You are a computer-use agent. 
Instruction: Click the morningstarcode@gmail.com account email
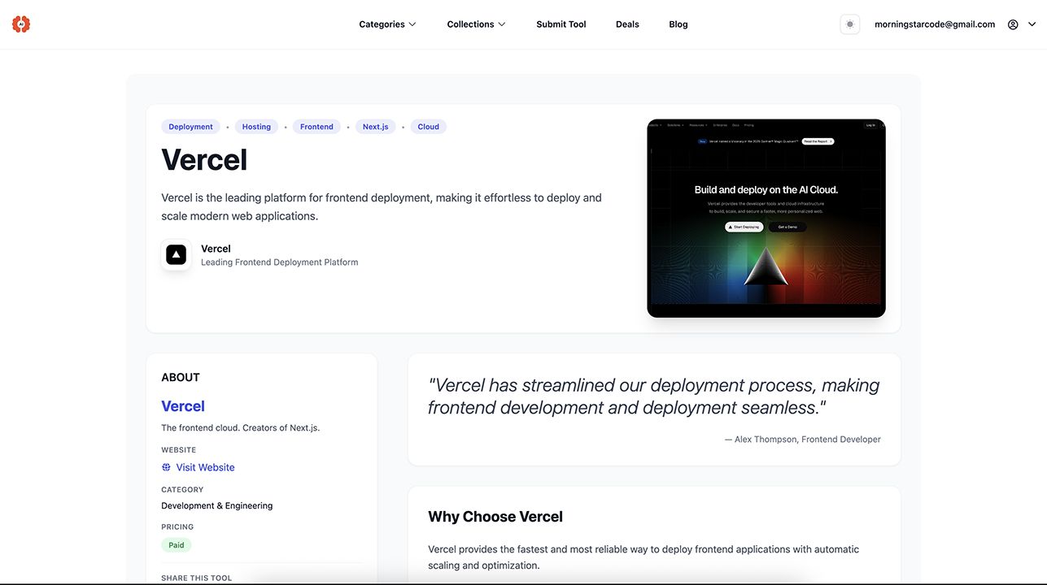935,24
